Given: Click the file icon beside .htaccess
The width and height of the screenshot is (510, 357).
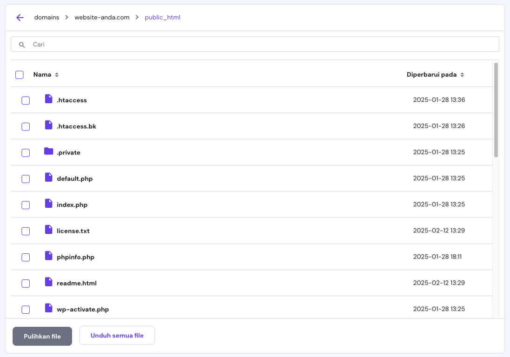Looking at the screenshot, I should pos(48,99).
